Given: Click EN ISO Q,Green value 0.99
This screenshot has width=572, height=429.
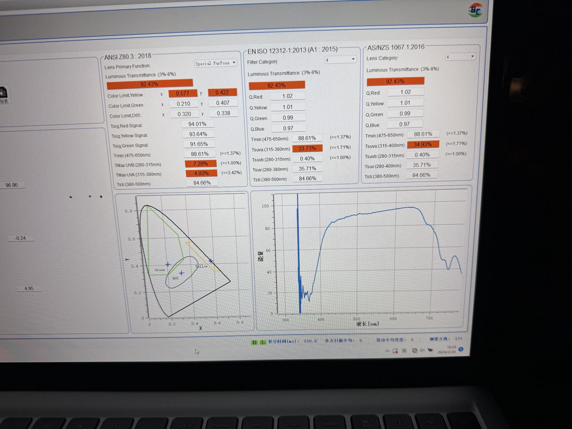Looking at the screenshot, I should [288, 117].
